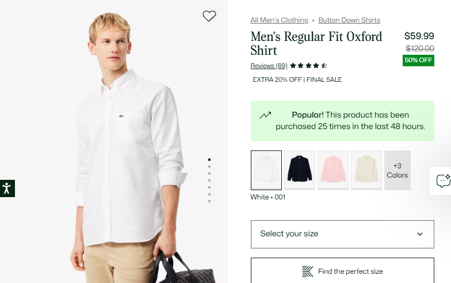
Task: Jump to the last image indicator dot
Action: [x=209, y=201]
